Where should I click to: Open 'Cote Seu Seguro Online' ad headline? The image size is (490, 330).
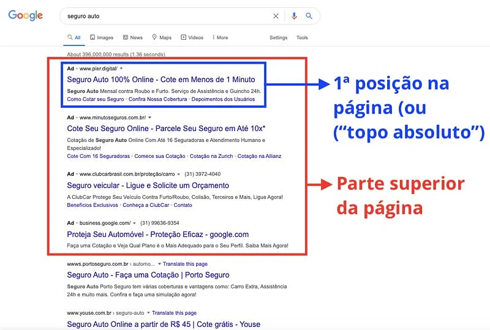pos(166,129)
